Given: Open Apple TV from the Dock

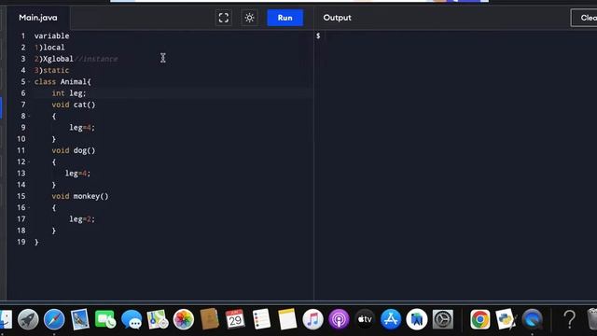Looking at the screenshot, I should click(x=365, y=319).
